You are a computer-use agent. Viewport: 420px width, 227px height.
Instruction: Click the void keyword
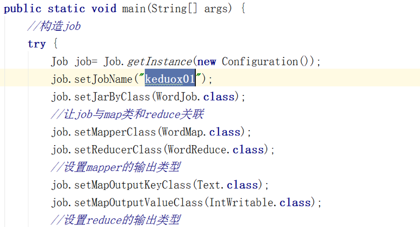(104, 9)
